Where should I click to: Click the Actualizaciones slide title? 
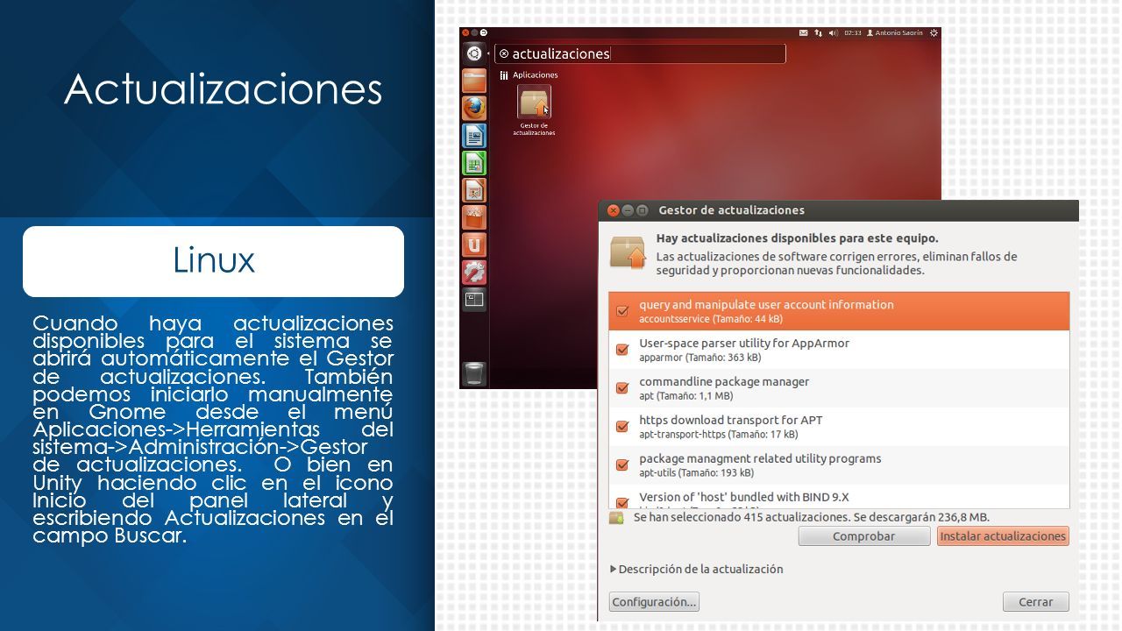[x=223, y=89]
